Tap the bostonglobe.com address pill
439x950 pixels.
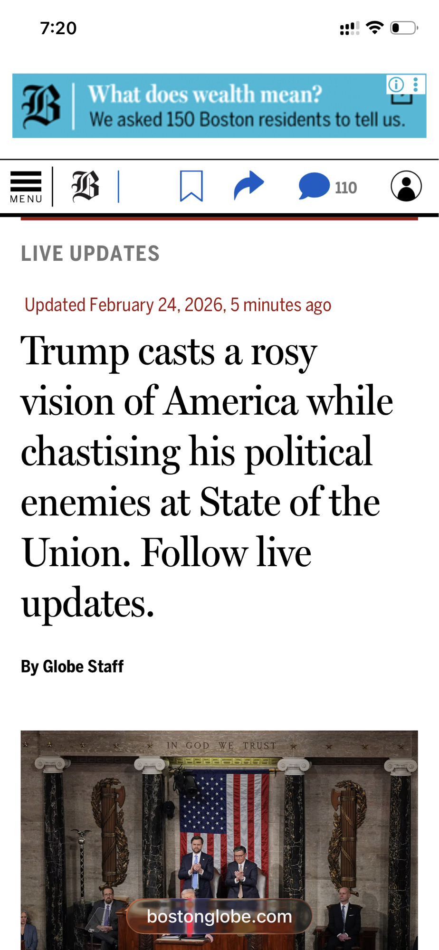click(219, 916)
